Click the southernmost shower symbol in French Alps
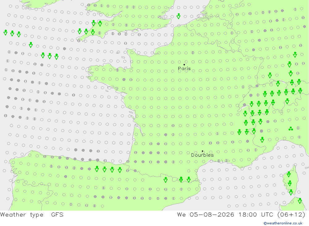 coord(262,140)
